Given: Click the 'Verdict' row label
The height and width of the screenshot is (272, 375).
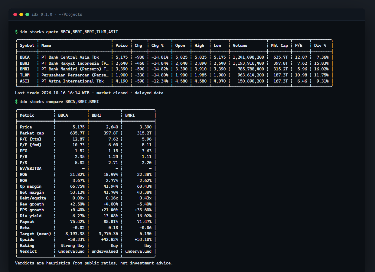Looking at the screenshot, I should pyautogui.click(x=28, y=251).
